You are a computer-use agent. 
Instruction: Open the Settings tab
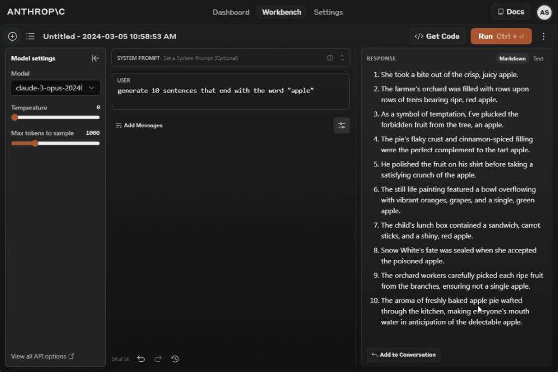pyautogui.click(x=328, y=12)
